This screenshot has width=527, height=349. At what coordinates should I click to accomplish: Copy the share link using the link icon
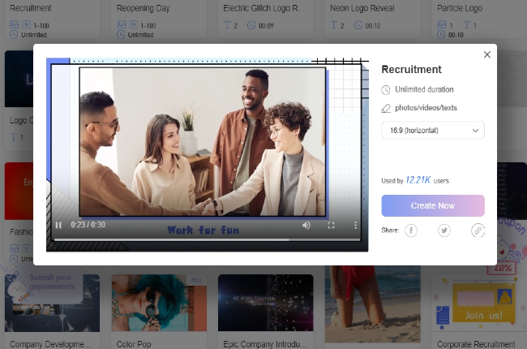[478, 231]
